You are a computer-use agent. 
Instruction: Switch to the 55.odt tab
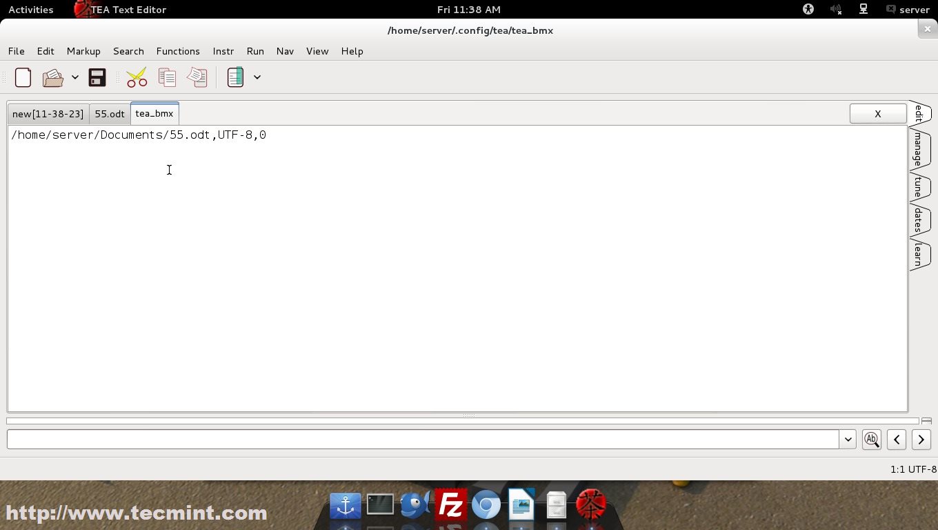pyautogui.click(x=109, y=113)
